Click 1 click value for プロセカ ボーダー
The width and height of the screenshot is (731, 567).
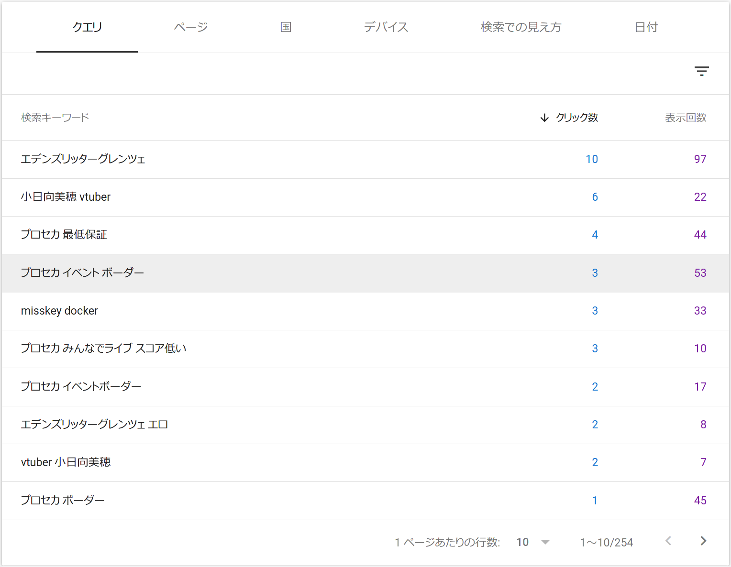[x=595, y=501]
